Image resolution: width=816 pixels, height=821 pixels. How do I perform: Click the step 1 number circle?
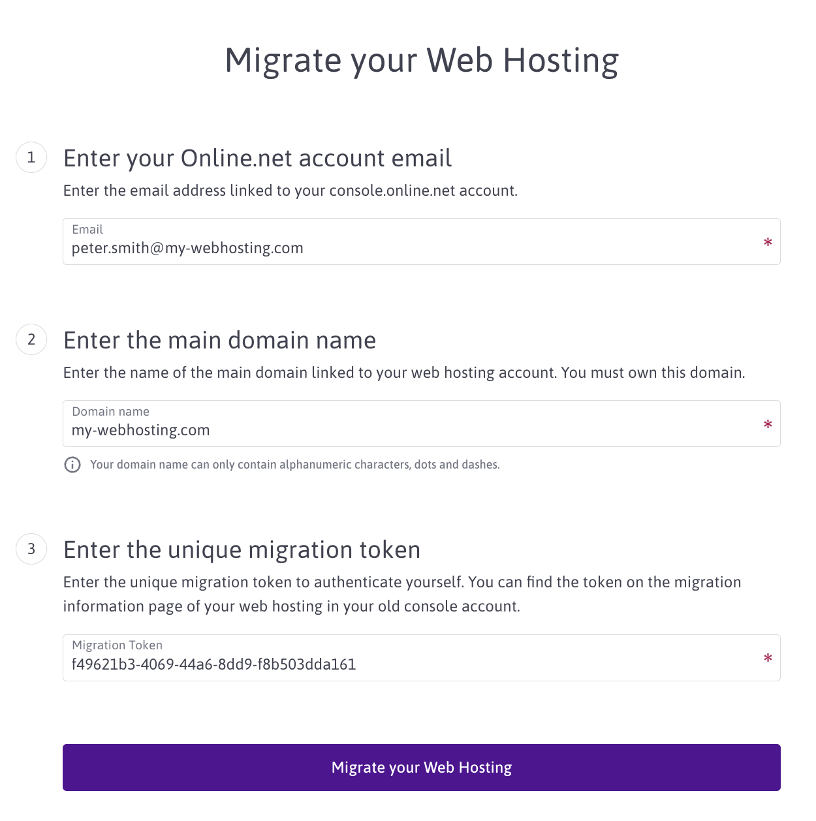tap(31, 157)
